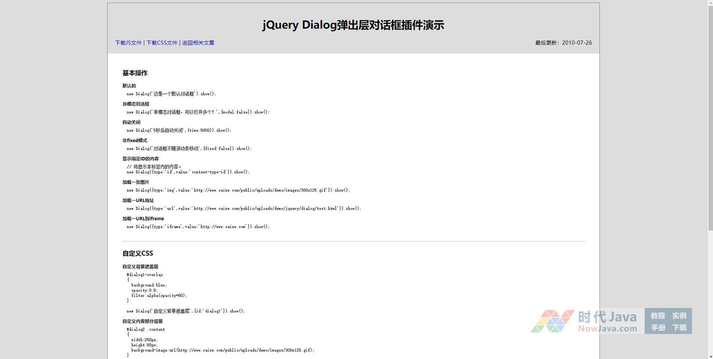Click the scrollbar up arrow
The image size is (713, 359).
[709, 3]
